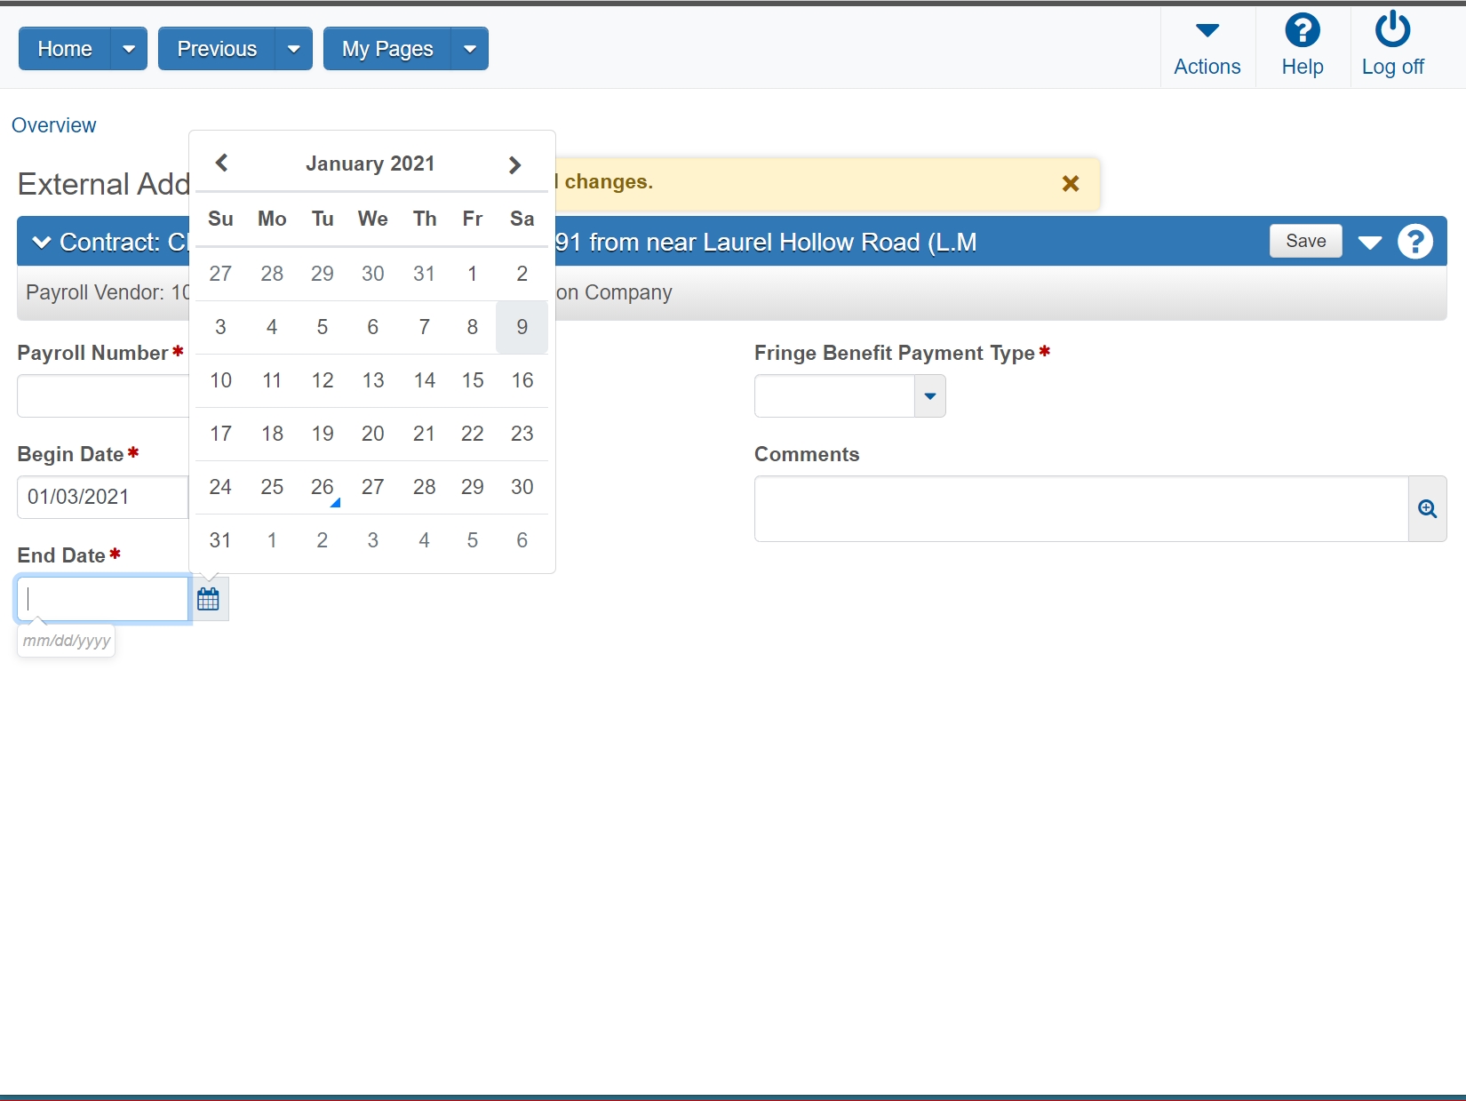
Task: Pick January 16 in the calendar
Action: 522,380
